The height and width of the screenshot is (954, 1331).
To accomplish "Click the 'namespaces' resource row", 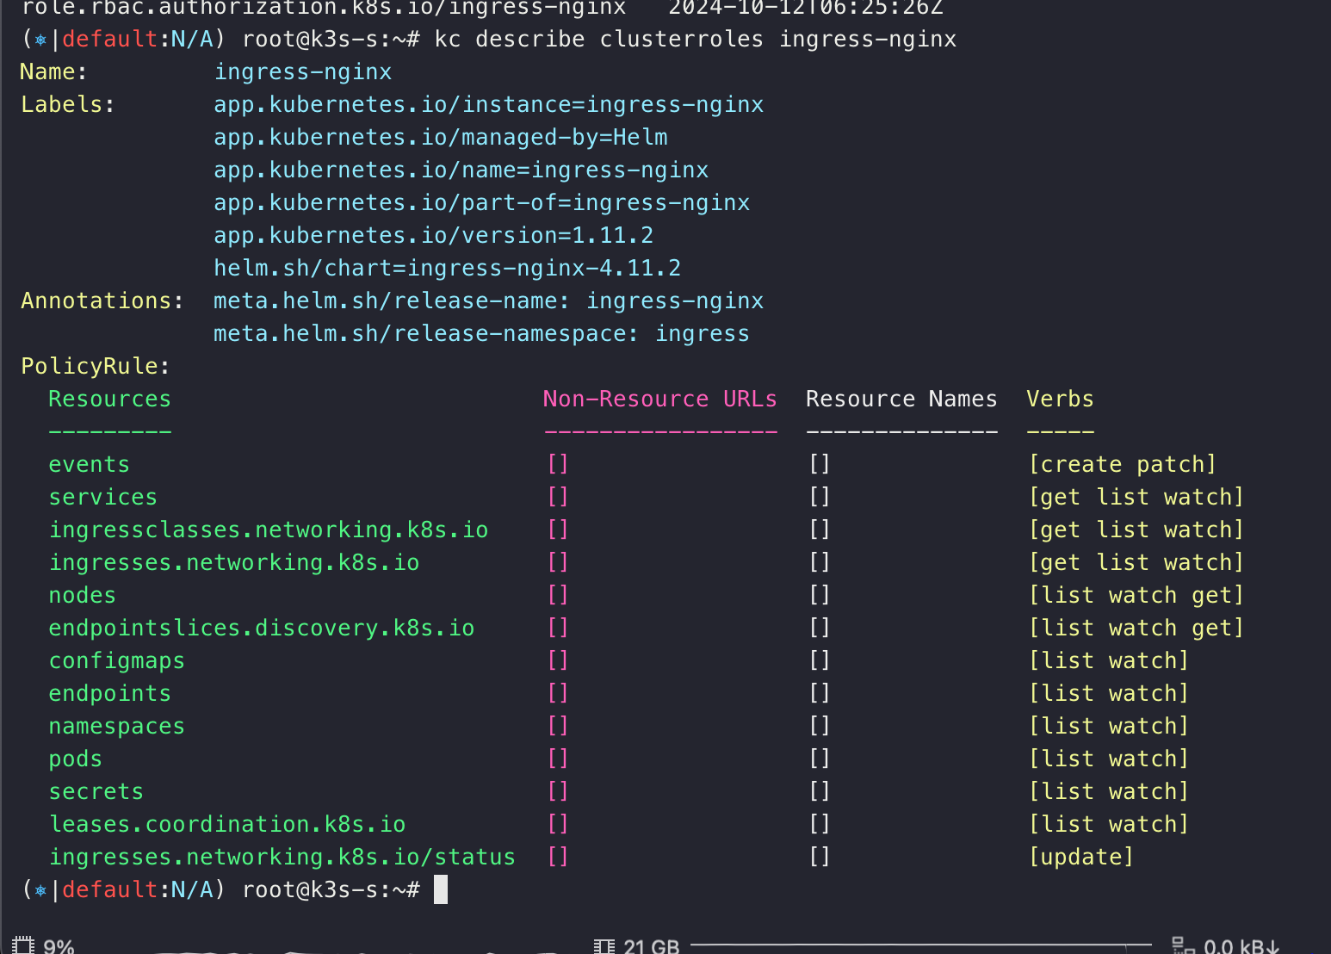I will (117, 727).
